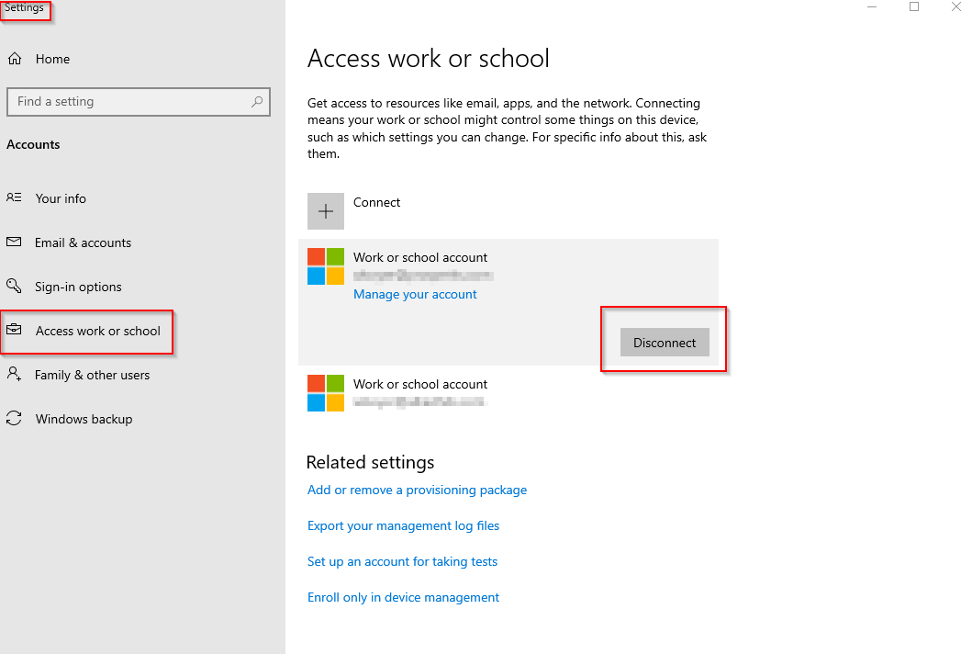The width and height of the screenshot is (972, 654).
Task: Open Windows backup settings
Action: (x=84, y=419)
